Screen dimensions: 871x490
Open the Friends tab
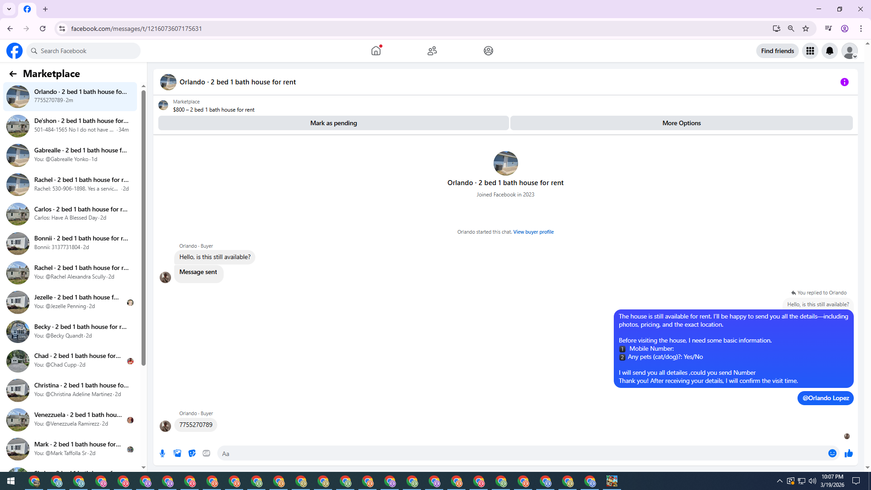pos(432,51)
